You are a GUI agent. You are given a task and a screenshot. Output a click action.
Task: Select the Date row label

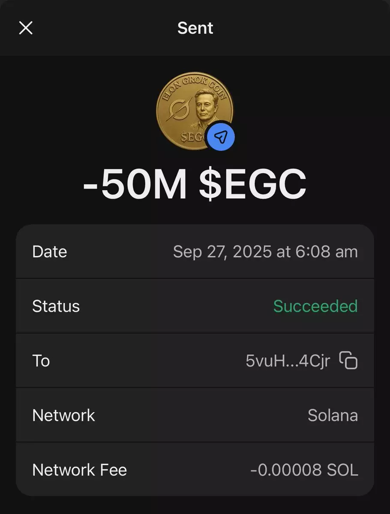[x=49, y=252]
